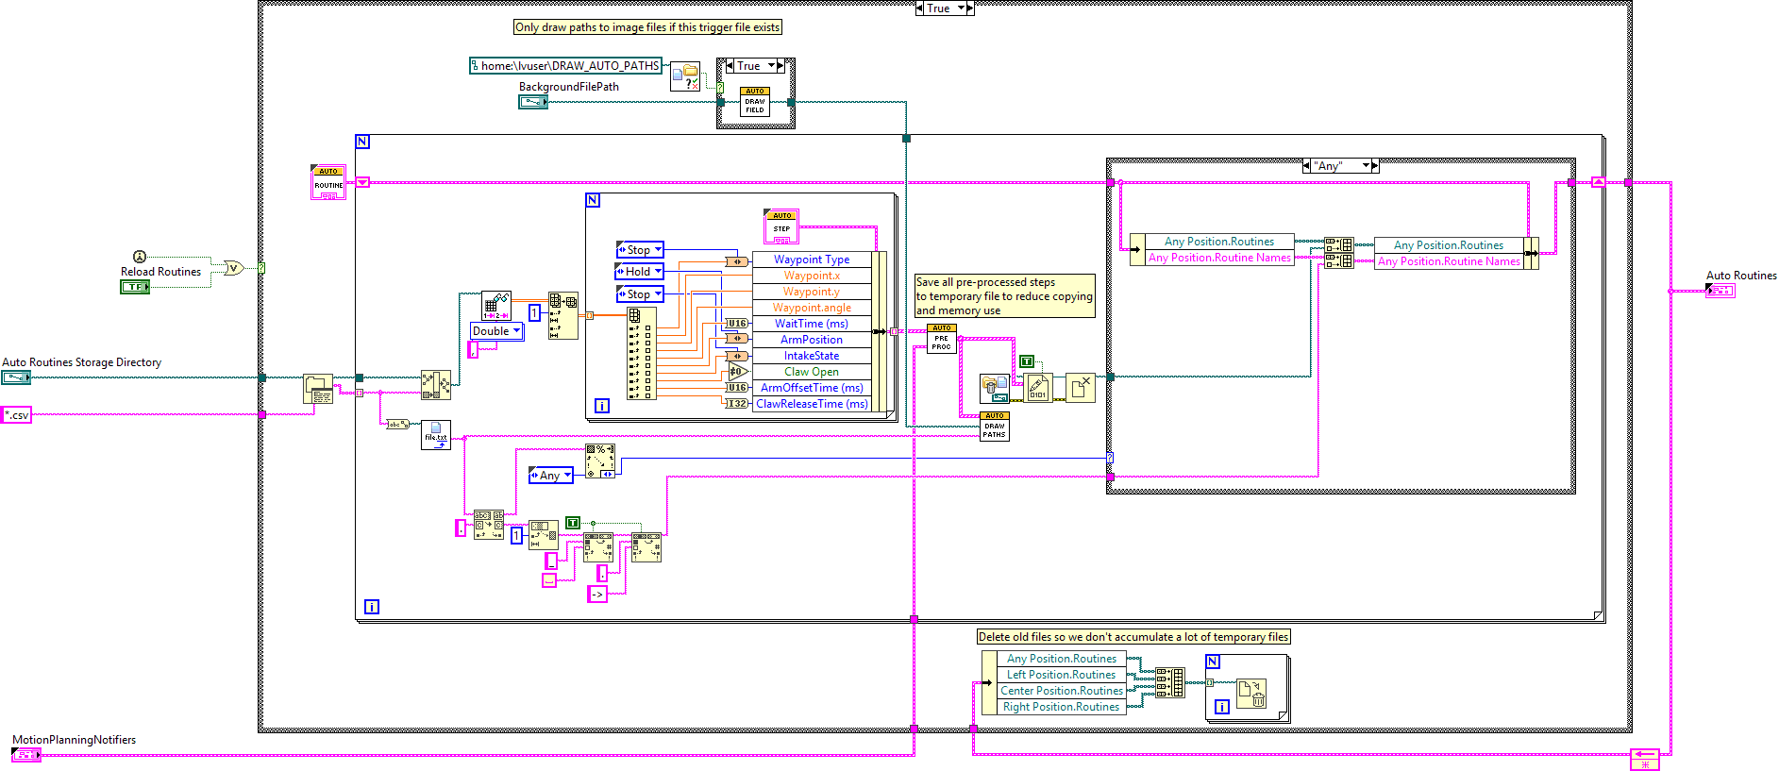Switch to next case on outer True selector
The width and height of the screenshot is (1779, 771).
pos(969,8)
